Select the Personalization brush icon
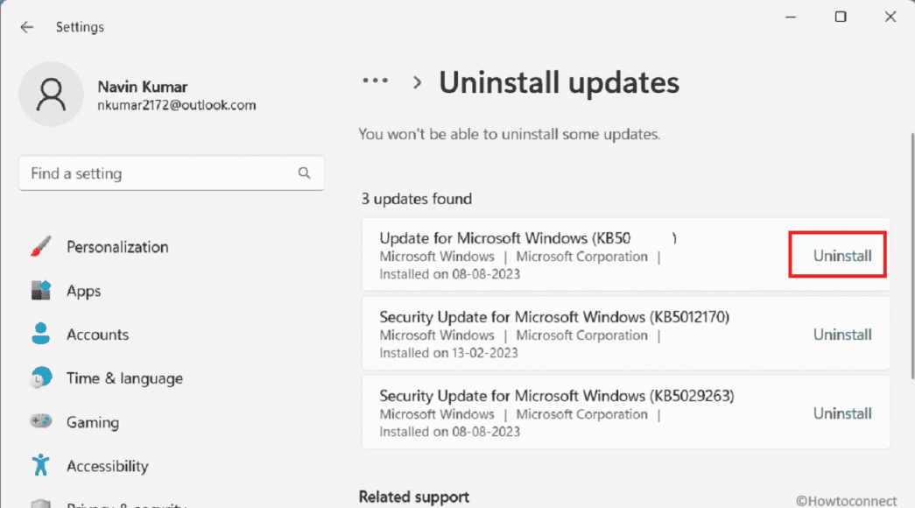 coord(39,247)
